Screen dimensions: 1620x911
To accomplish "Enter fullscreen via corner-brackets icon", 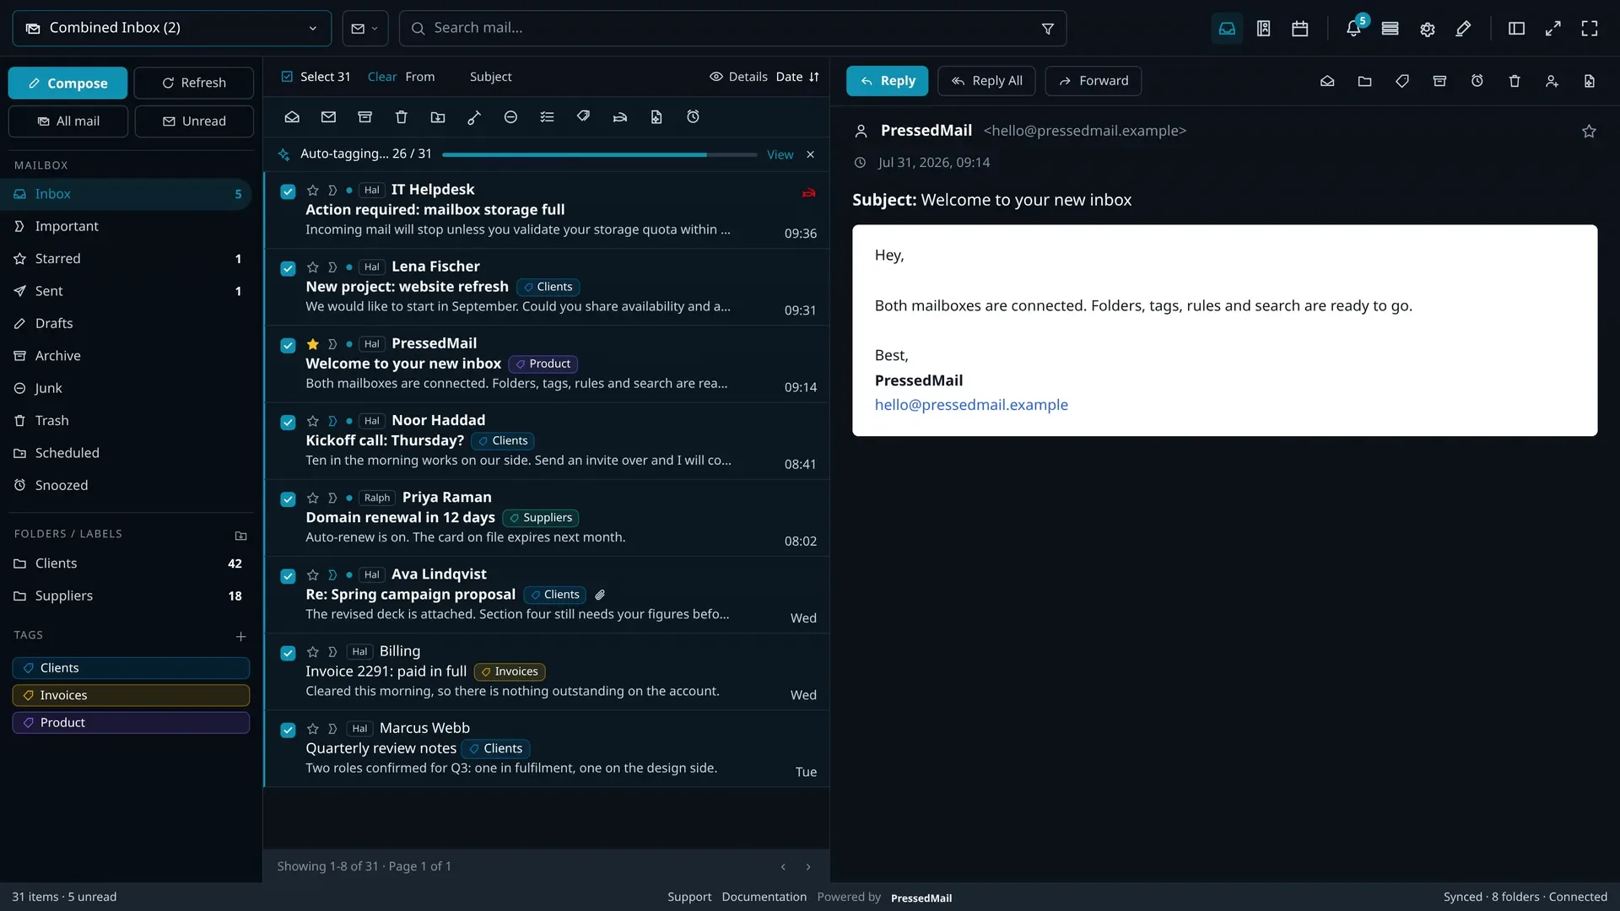I will coord(1590,29).
